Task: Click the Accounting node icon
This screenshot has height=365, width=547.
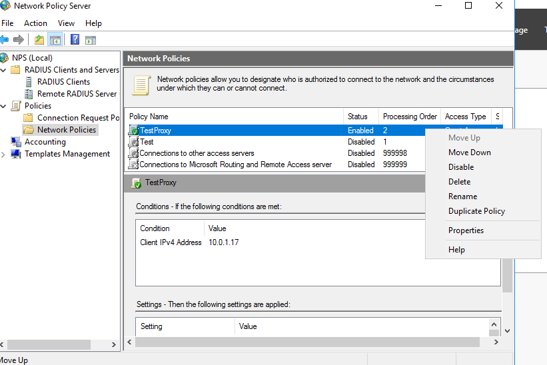Action: tap(16, 142)
